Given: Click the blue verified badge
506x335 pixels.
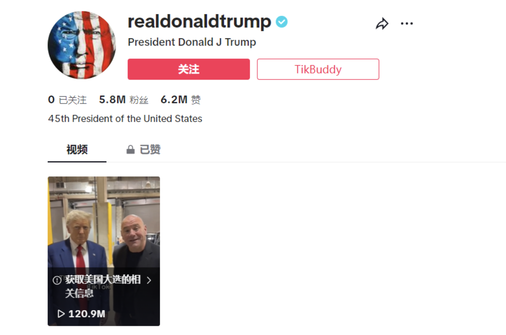Looking at the screenshot, I should click(282, 22).
